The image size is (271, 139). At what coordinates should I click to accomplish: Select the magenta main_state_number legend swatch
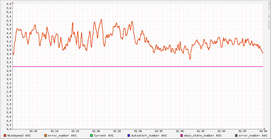tap(182, 135)
